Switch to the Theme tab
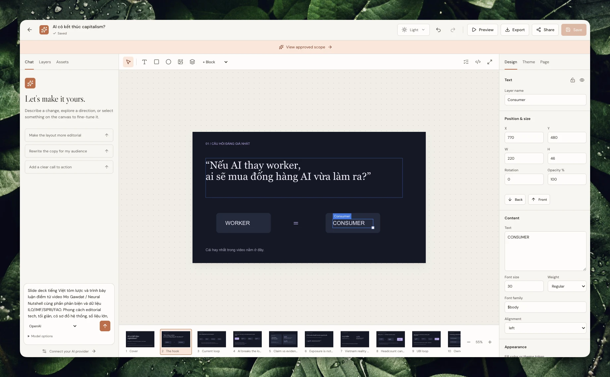Screen dimensions: 610x377 click(x=528, y=62)
